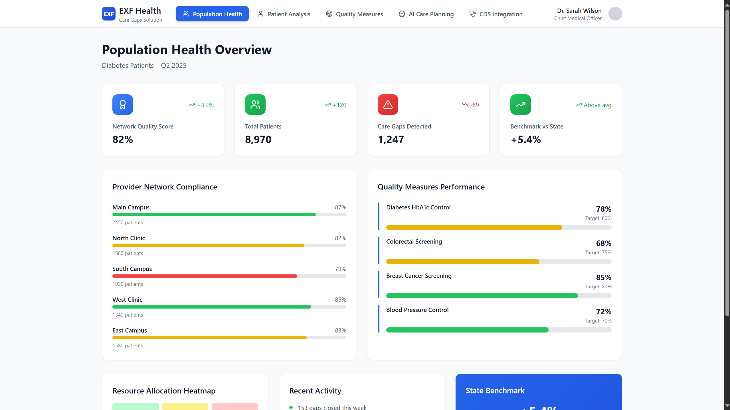Image resolution: width=730 pixels, height=410 pixels.
Task: Select the 1,247 Care Gaps value
Action: click(391, 139)
